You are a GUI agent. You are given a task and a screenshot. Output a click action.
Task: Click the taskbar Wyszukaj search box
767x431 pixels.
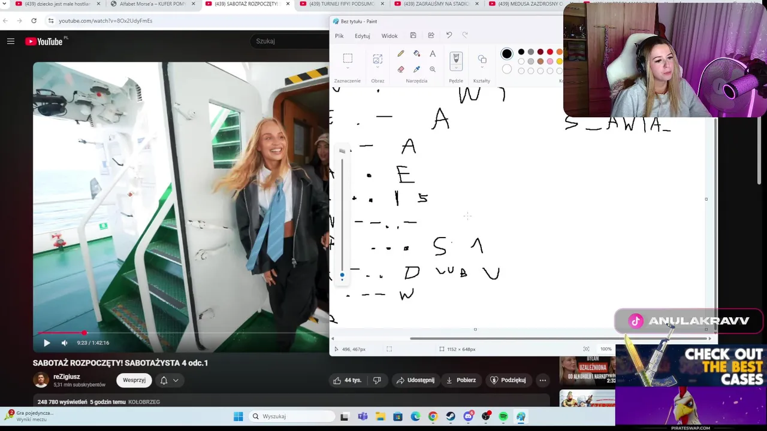[291, 417]
